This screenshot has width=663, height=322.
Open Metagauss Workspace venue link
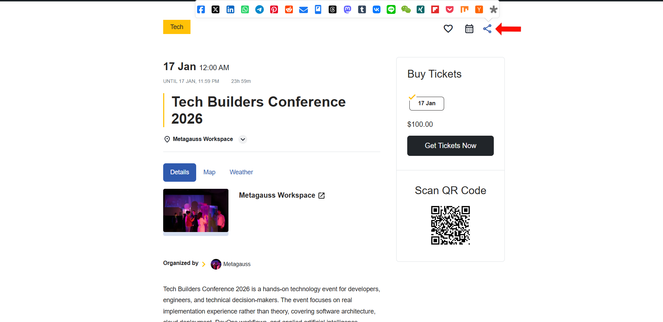point(321,196)
